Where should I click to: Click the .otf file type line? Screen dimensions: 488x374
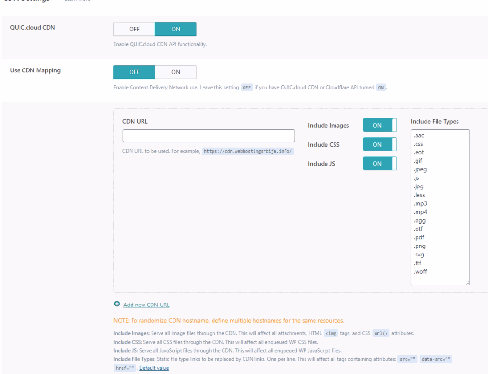[418, 229]
